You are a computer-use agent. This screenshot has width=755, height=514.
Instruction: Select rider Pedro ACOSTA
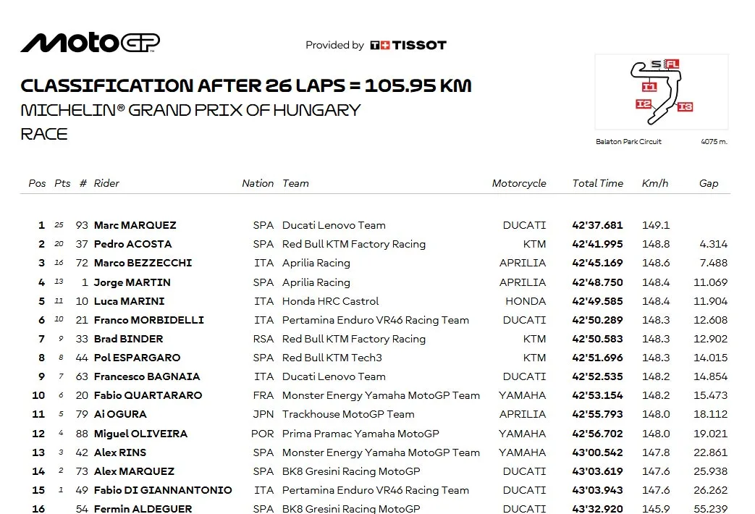pos(133,244)
